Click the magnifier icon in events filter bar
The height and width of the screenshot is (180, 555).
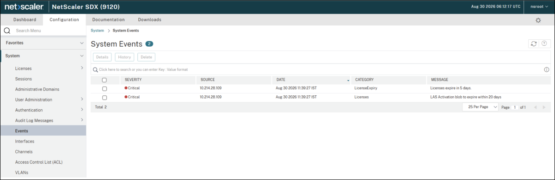95,69
